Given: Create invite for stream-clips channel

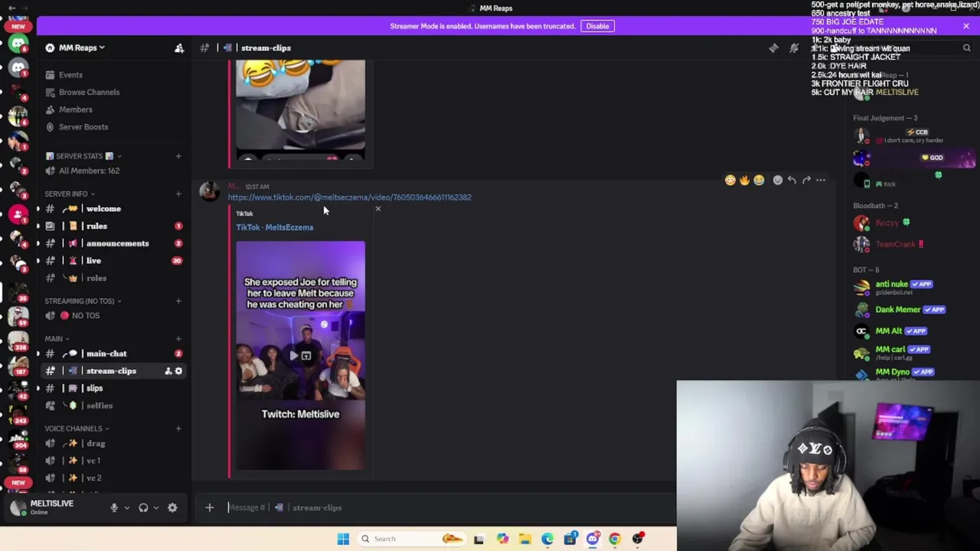Looking at the screenshot, I should [168, 371].
